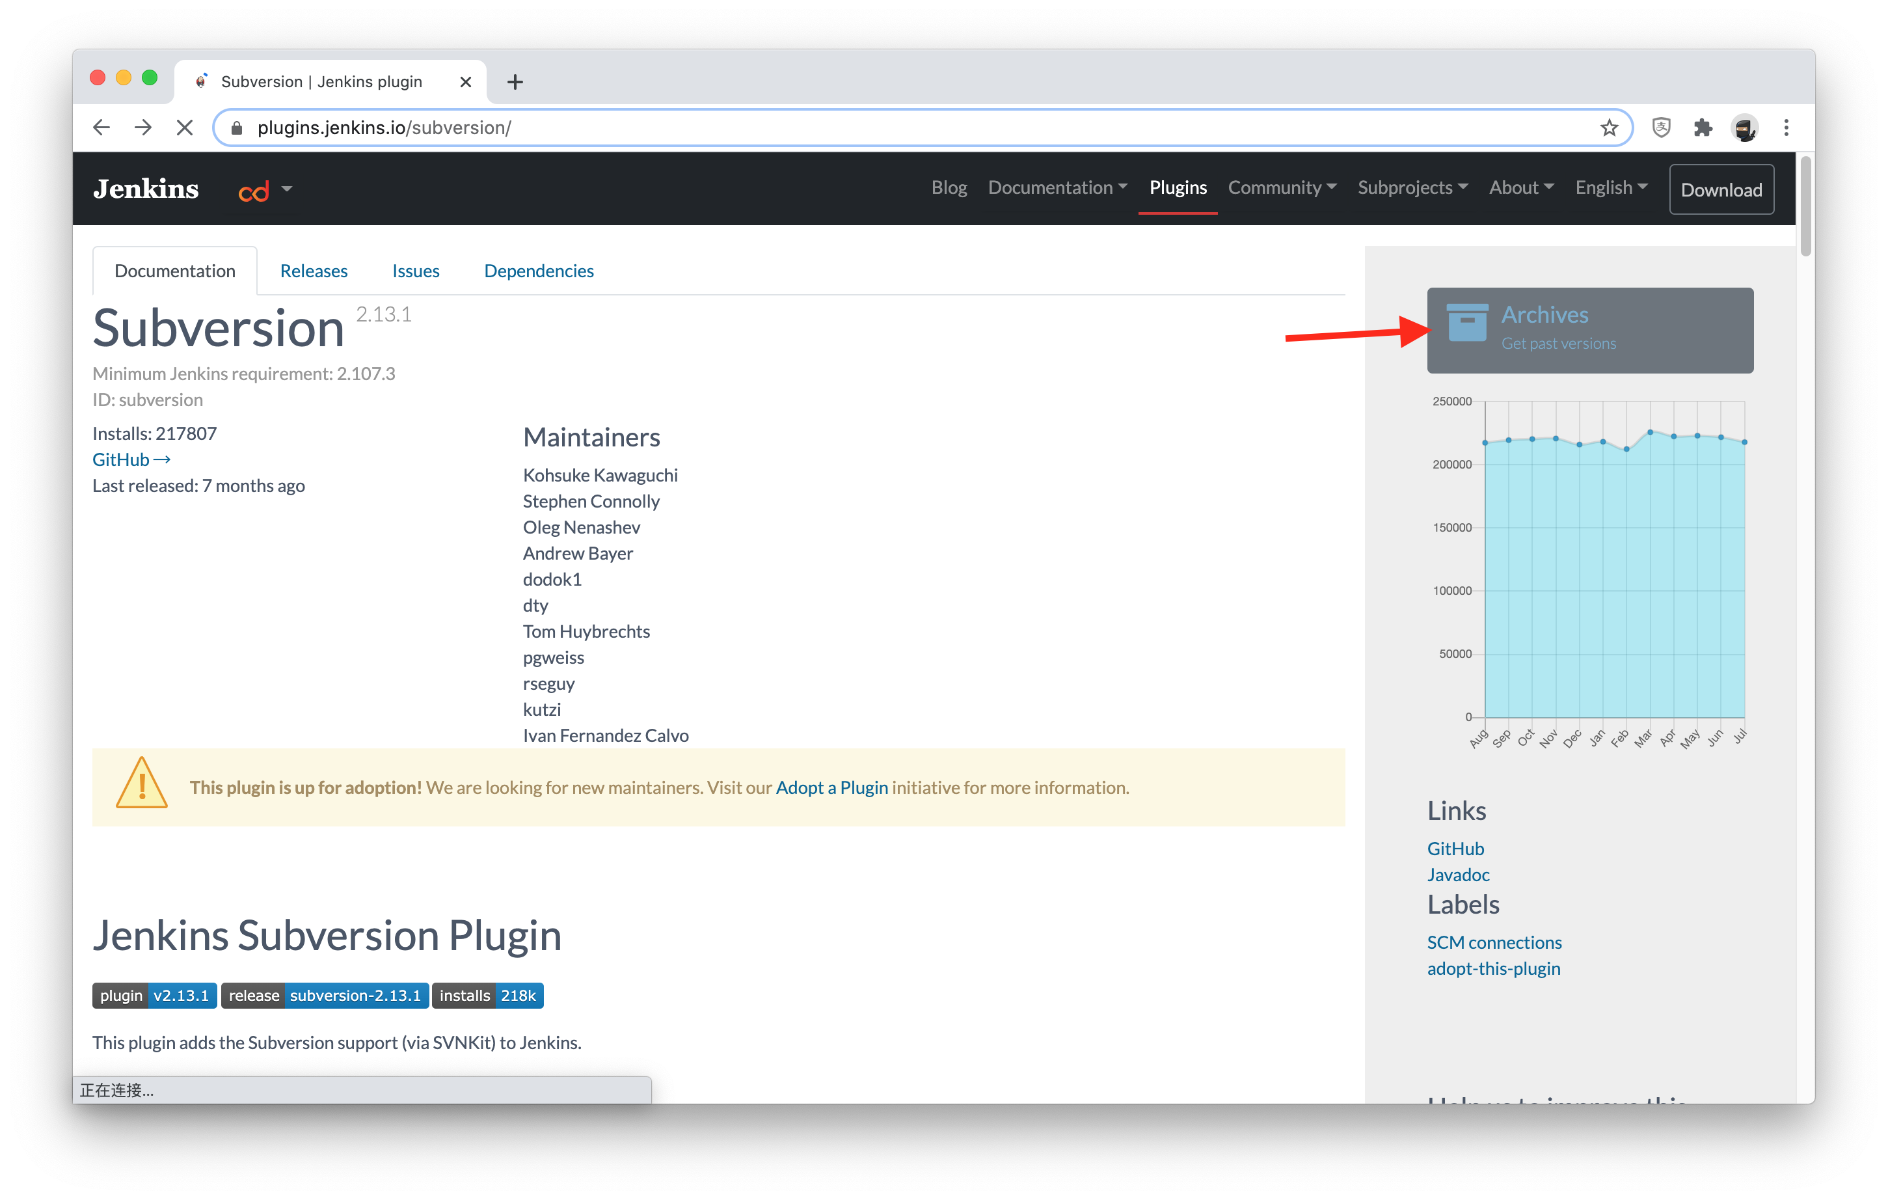Open GitHub under Links sidebar
Image resolution: width=1888 pixels, height=1200 pixels.
(1455, 849)
